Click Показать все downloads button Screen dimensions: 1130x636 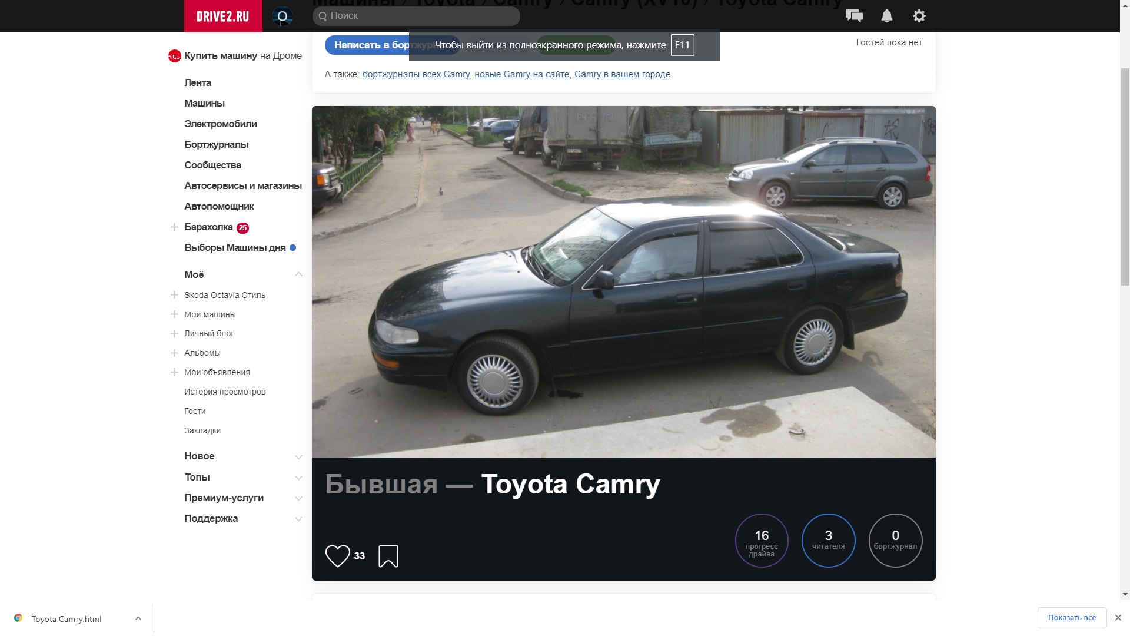[x=1072, y=618]
